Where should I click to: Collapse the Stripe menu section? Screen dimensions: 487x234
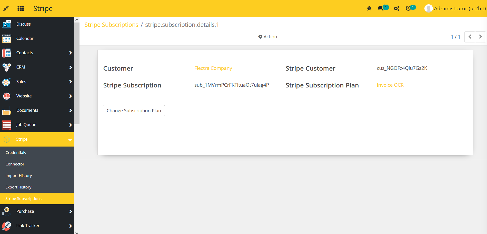70,140
